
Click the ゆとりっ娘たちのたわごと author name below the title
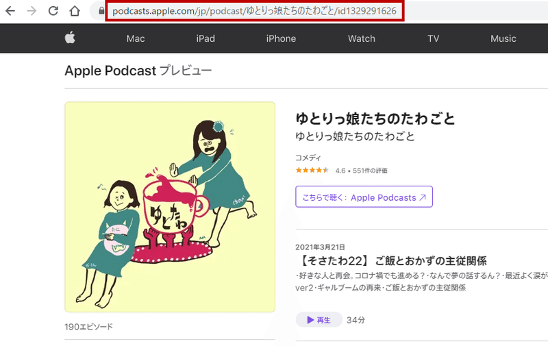tap(355, 136)
